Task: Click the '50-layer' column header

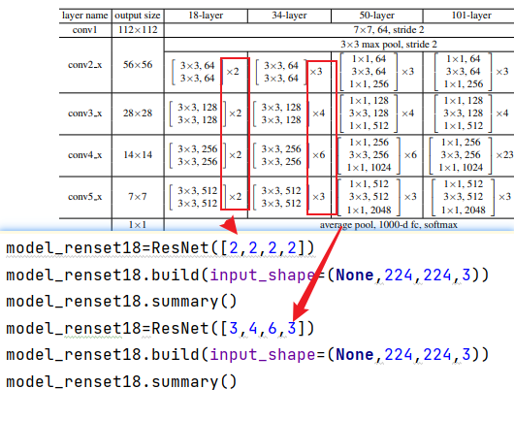Action: [376, 16]
